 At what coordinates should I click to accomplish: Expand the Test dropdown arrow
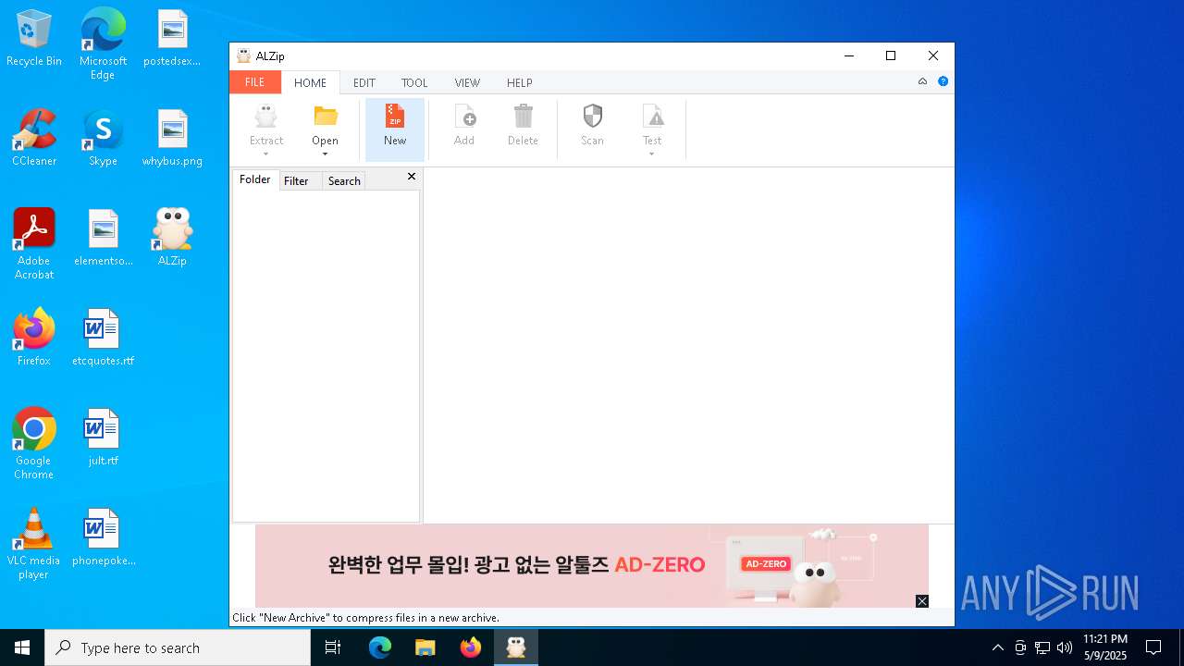click(652, 154)
